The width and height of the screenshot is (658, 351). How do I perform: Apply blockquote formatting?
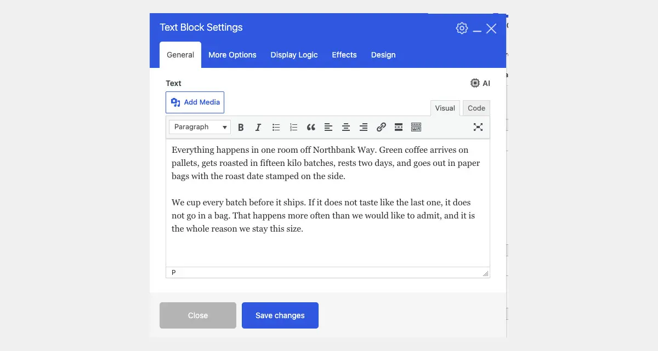[311, 127]
